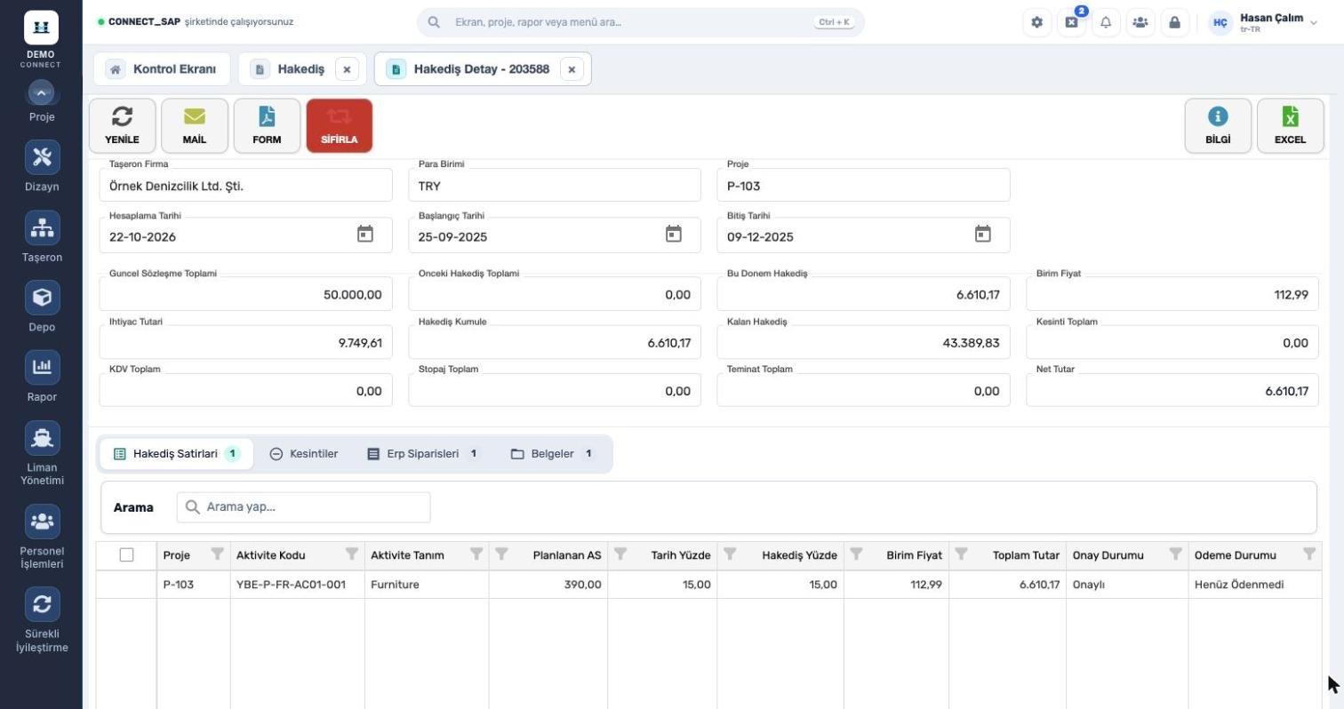Screen dimensions: 1344x709
Task: Select the Erp Siparisleri tab
Action: [424, 454]
